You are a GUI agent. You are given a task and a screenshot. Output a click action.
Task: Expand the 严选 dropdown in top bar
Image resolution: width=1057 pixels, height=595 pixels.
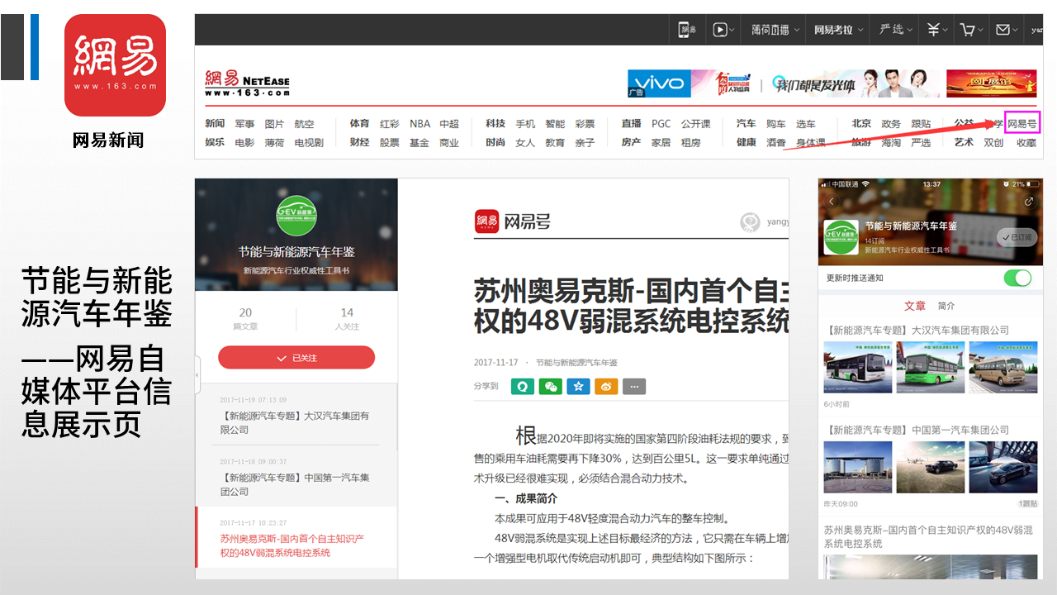click(896, 30)
